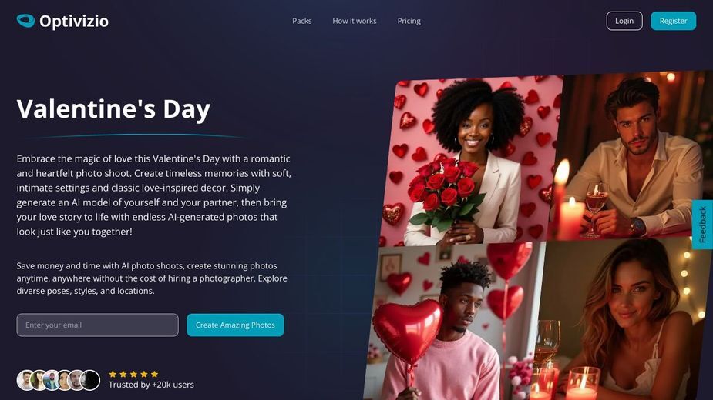The width and height of the screenshot is (713, 400).
Task: Select the last dark user avatar
Action: tap(90, 380)
